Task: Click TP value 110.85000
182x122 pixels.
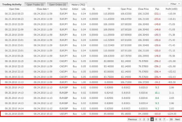Action: 109,14
